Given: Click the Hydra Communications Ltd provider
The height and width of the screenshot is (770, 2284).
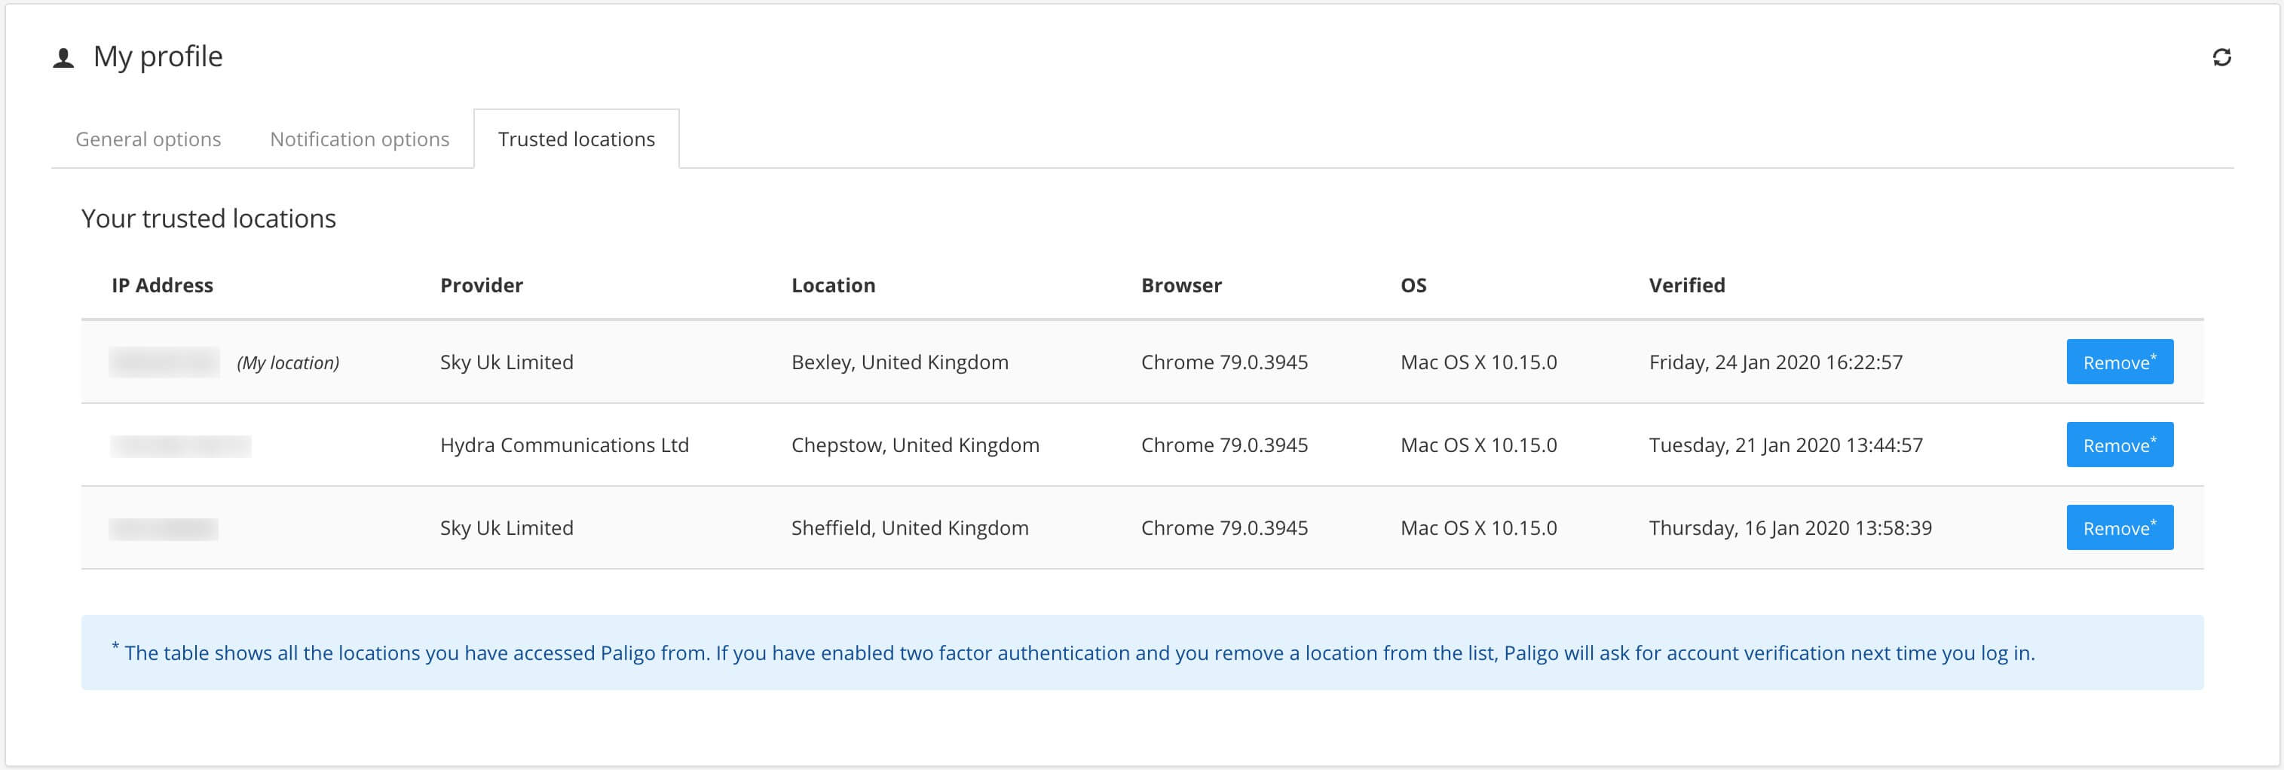Looking at the screenshot, I should [x=564, y=445].
